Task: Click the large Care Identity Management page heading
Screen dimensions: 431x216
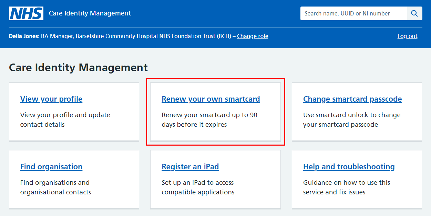Action: tap(79, 67)
